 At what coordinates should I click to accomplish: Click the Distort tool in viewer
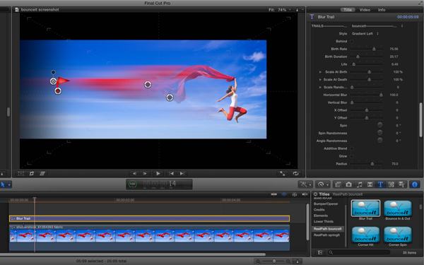[x=42, y=174]
